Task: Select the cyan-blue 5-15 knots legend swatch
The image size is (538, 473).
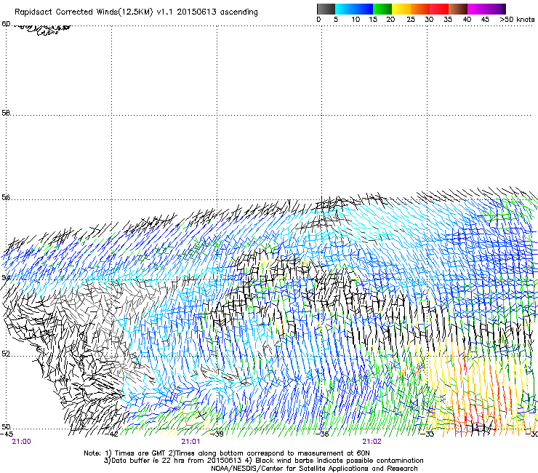Action: pyautogui.click(x=354, y=9)
